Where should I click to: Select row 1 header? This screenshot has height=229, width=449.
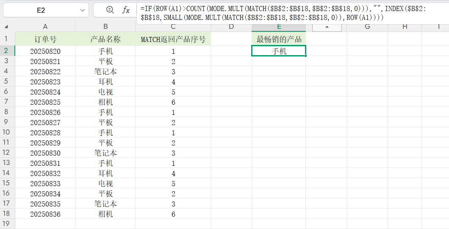click(x=7, y=39)
